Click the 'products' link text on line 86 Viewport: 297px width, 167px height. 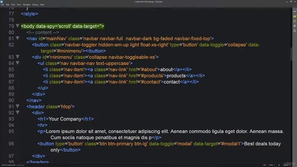click(176, 76)
